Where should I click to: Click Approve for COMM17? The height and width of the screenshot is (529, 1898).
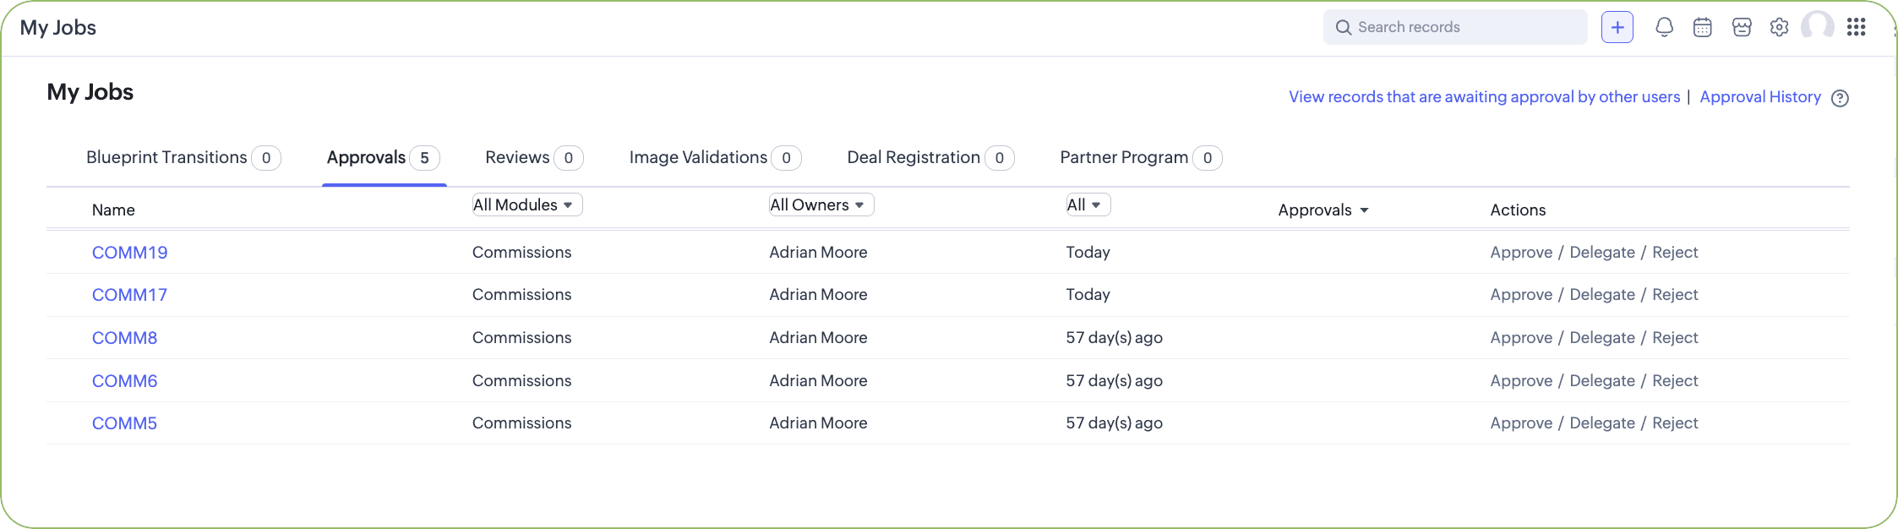(1521, 294)
